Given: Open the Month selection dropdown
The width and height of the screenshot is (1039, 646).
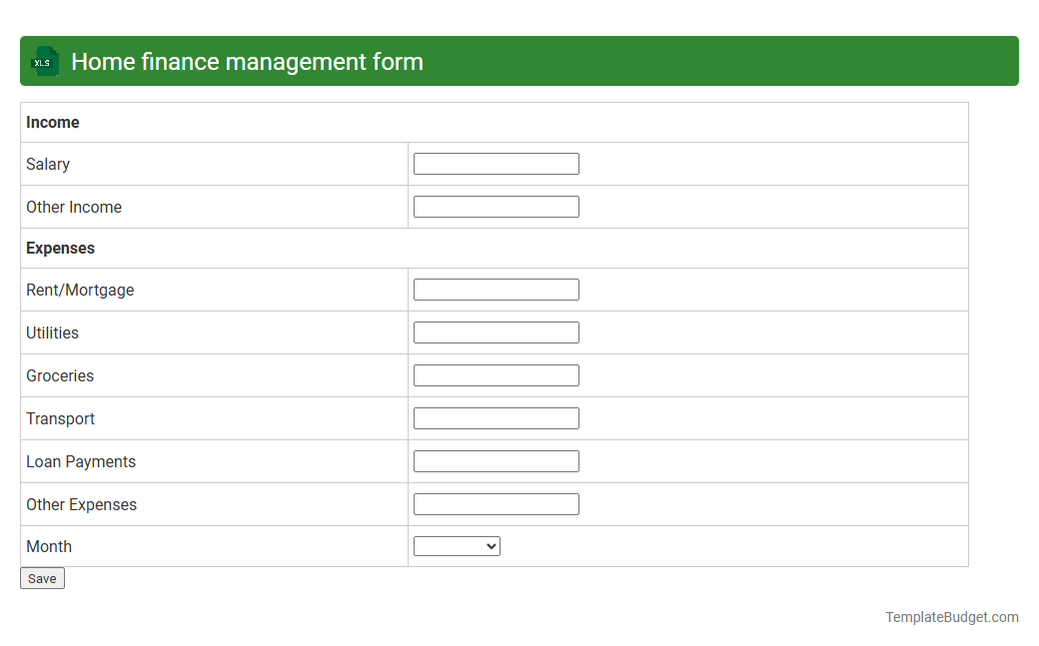Looking at the screenshot, I should 457,545.
